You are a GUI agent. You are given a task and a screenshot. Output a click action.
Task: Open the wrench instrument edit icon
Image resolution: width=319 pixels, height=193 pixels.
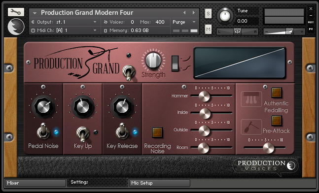tap(16, 12)
